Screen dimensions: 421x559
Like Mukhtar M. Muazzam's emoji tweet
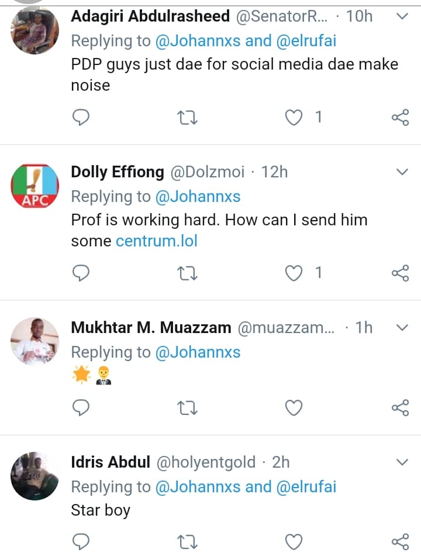click(294, 407)
